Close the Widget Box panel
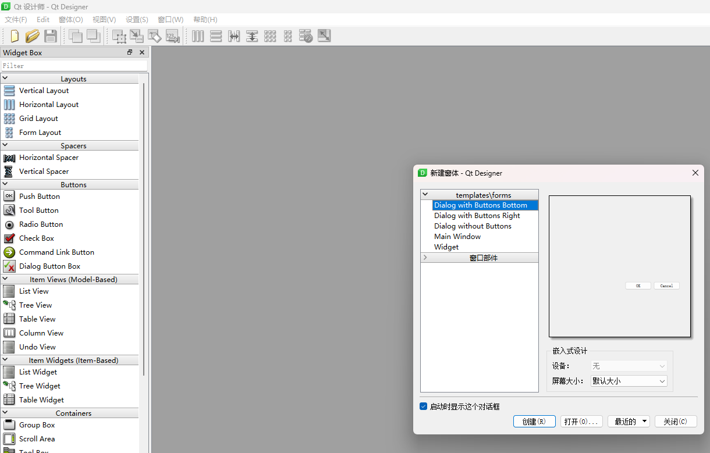Viewport: 710px width, 453px height. 141,52
